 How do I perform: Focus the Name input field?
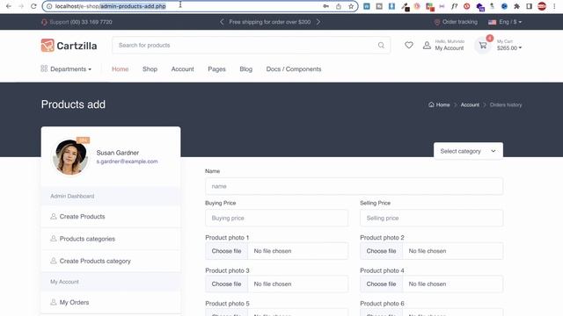tap(354, 186)
